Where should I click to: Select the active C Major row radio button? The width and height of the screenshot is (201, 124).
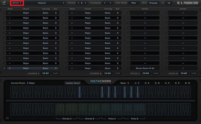[x=4, y=68]
